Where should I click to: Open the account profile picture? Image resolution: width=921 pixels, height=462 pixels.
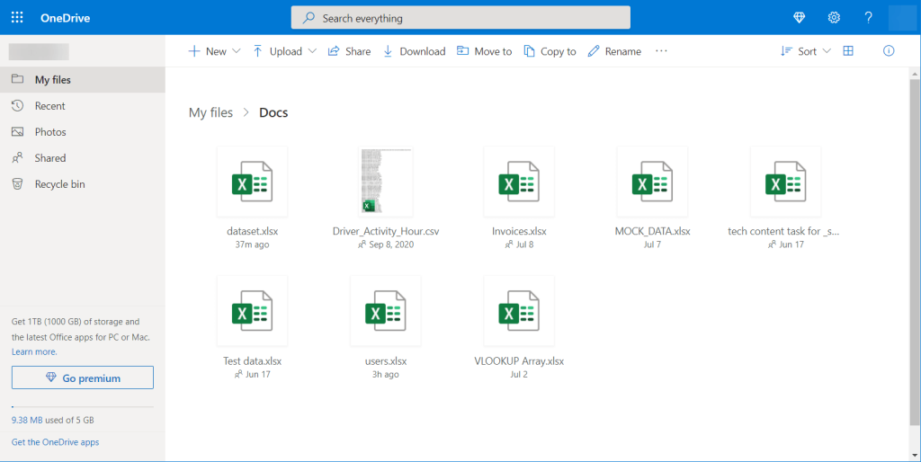click(x=902, y=18)
